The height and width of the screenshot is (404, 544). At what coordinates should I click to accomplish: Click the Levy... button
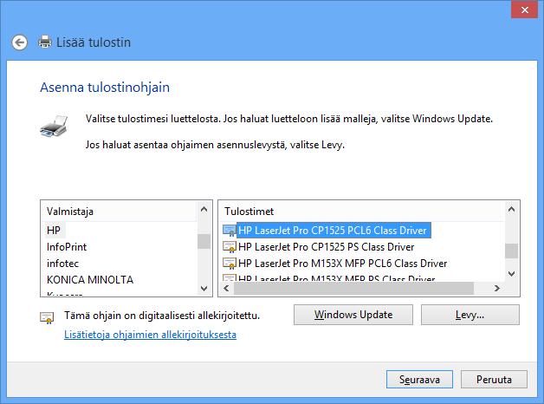click(470, 315)
